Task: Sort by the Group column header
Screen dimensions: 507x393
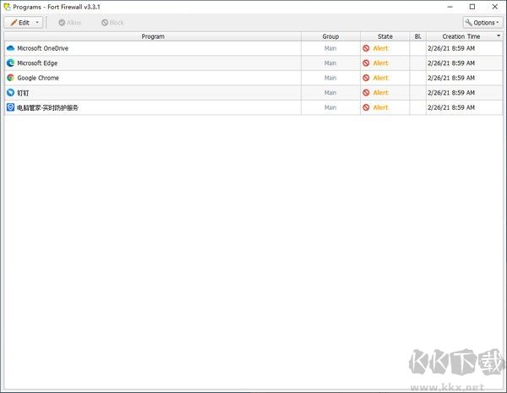Action: point(330,36)
